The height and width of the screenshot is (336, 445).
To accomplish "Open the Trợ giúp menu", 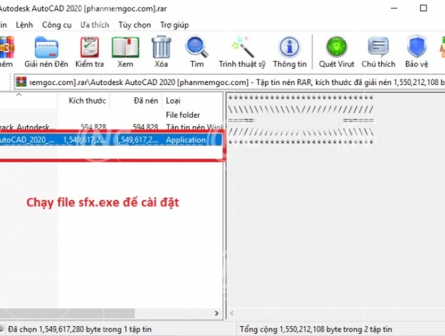I will 174,25.
